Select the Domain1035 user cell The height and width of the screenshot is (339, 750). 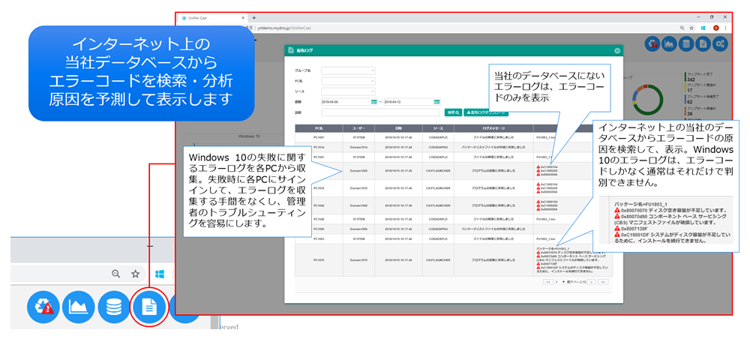pyautogui.click(x=358, y=188)
